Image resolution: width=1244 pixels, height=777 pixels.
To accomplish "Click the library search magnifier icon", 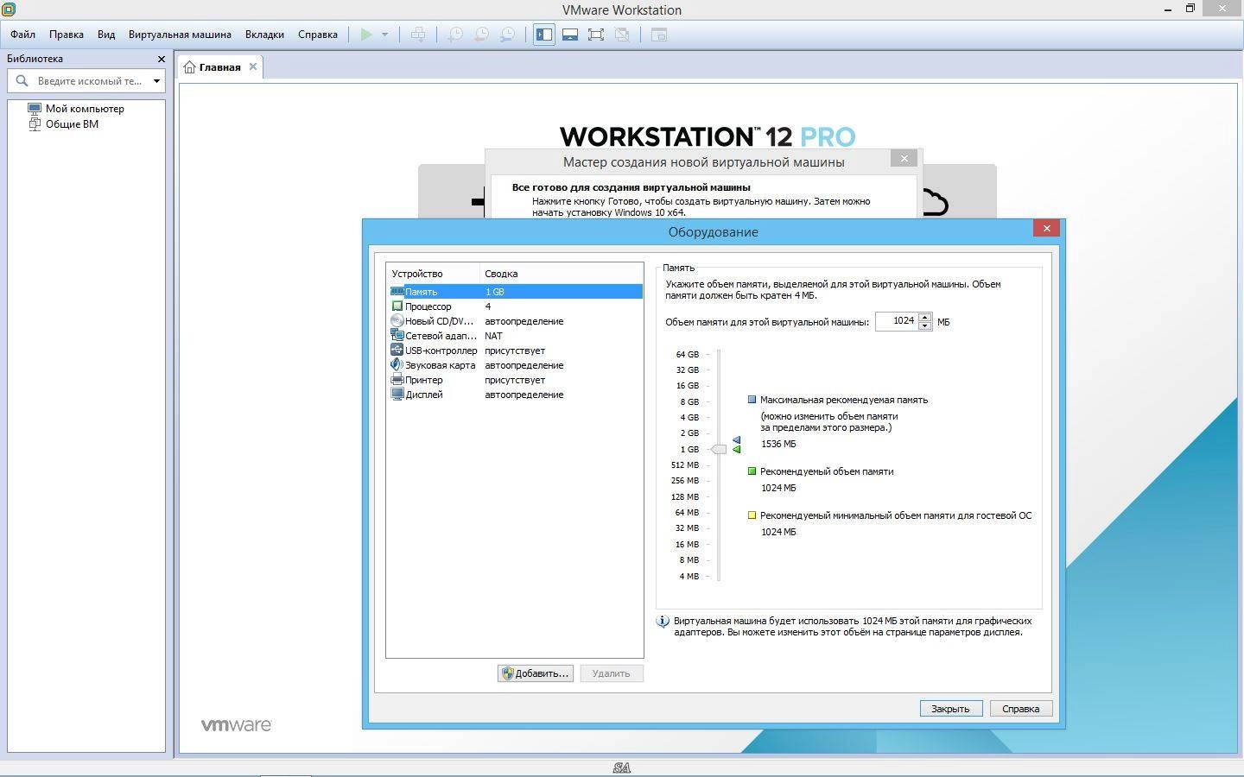I will click(x=22, y=80).
